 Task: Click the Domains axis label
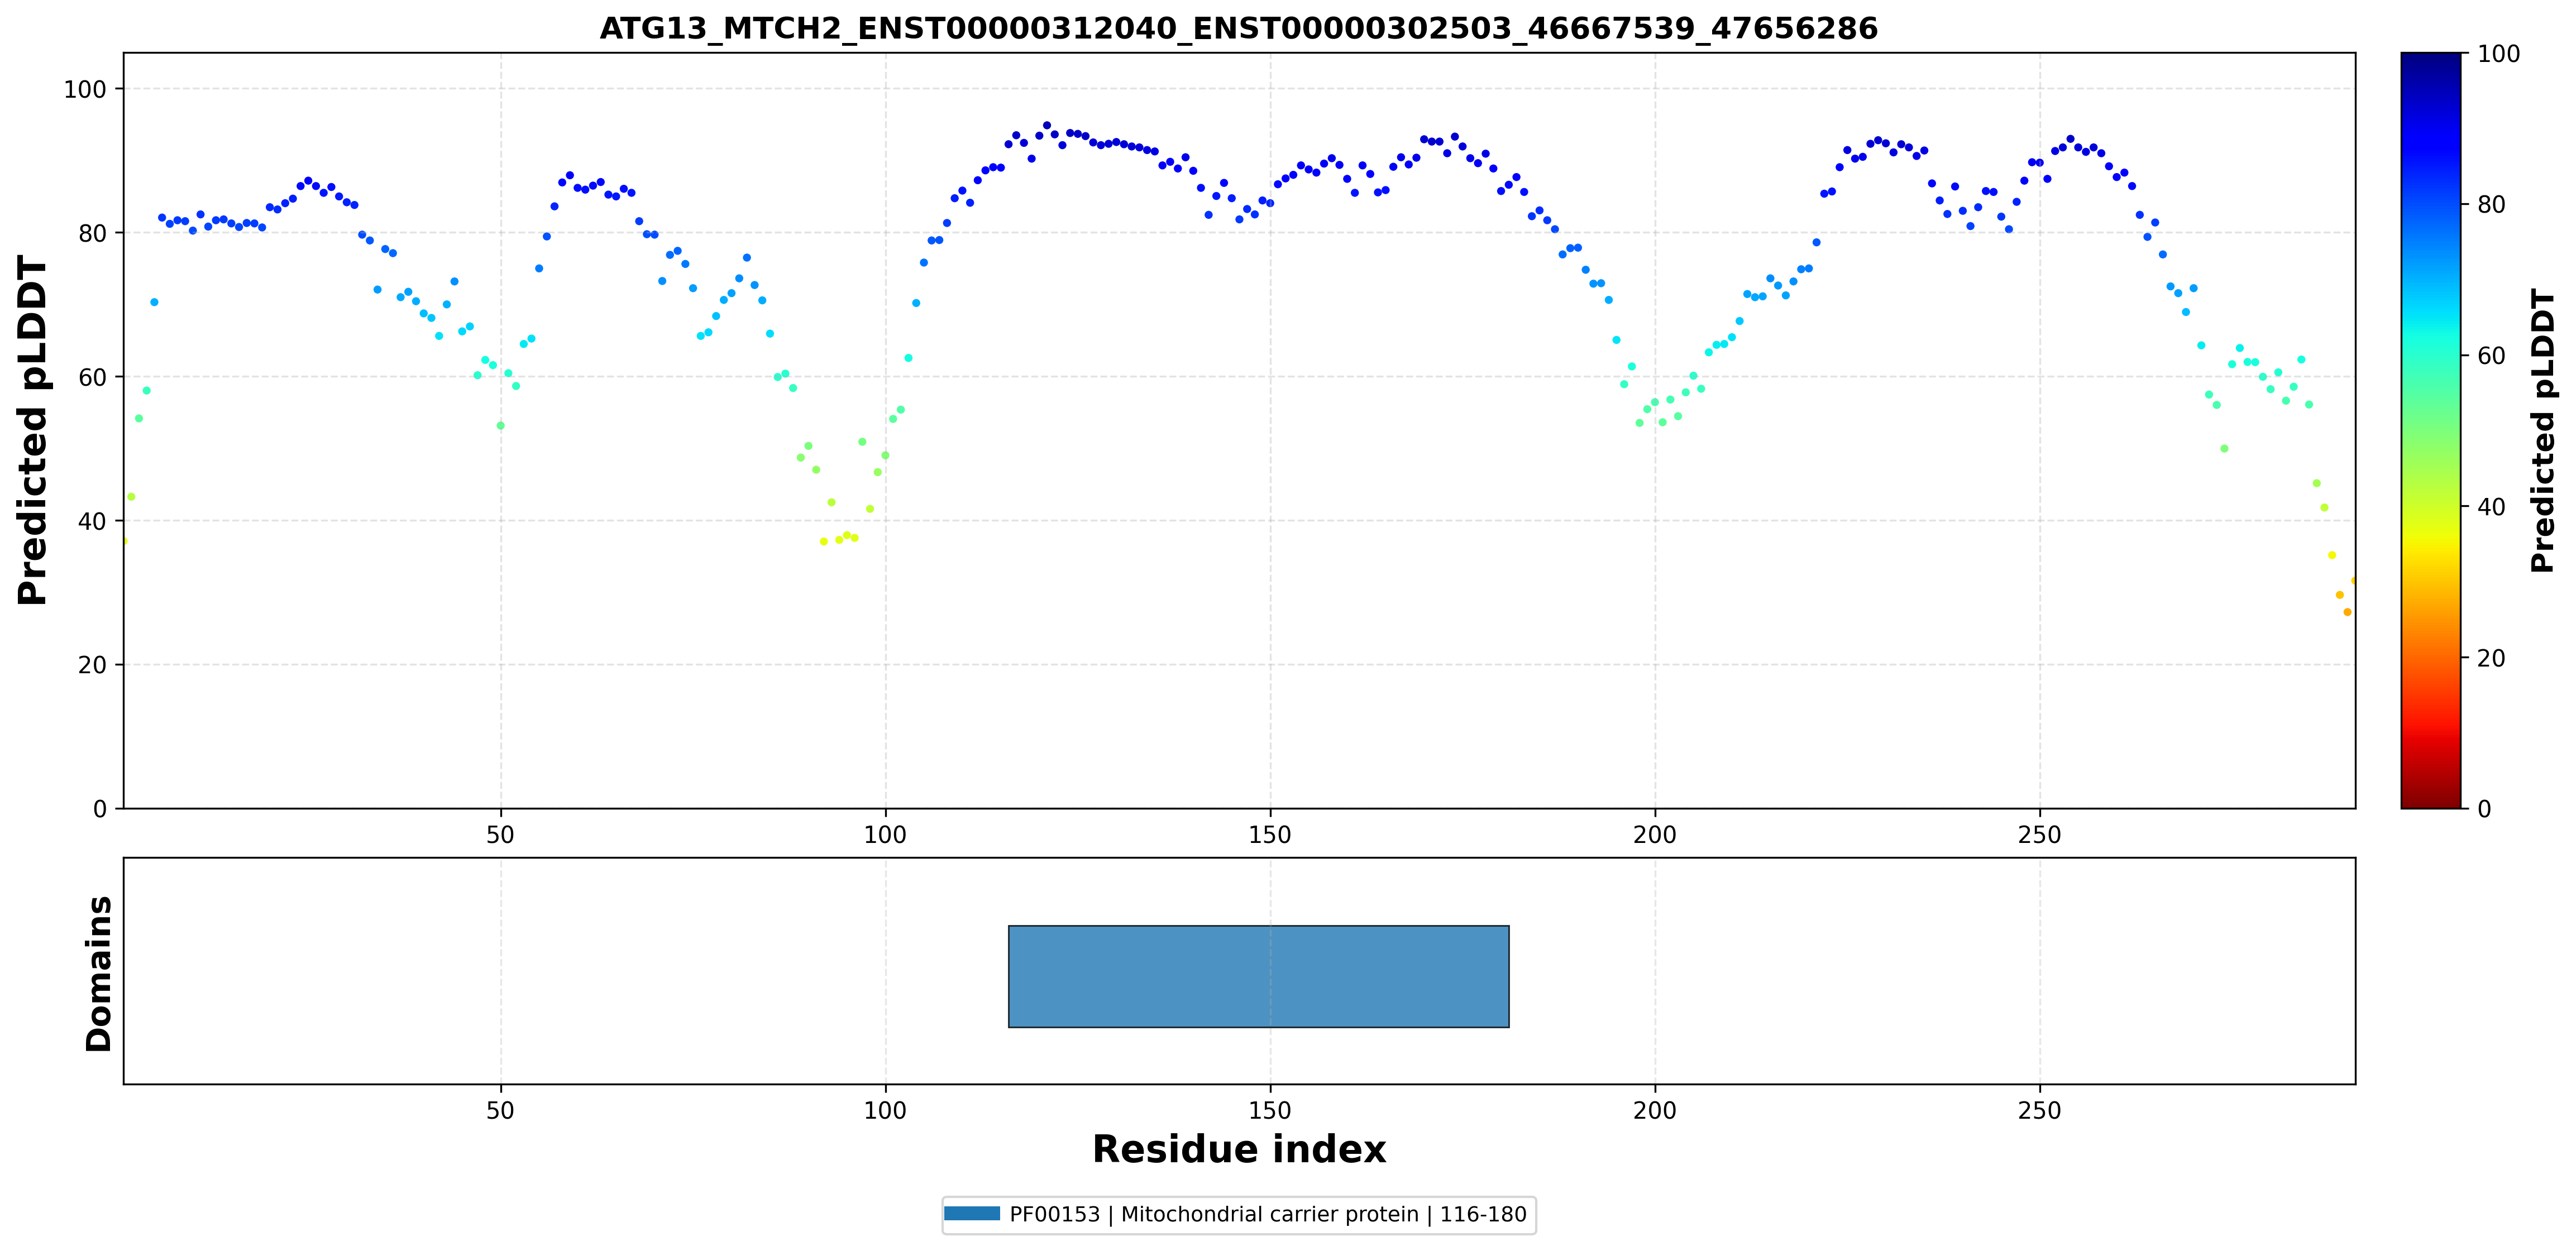coord(98,973)
